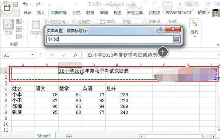
Task: Select the 页面布局 tab
Action: (x=59, y=13)
